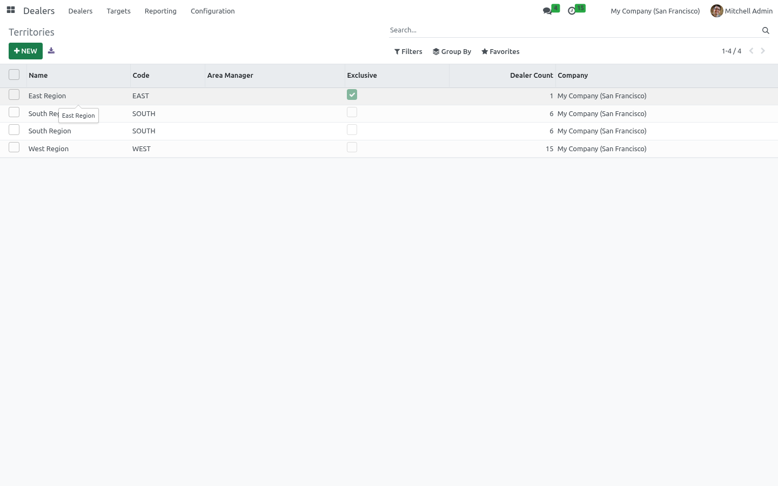
Task: Open the Favorites dropdown
Action: pos(500,51)
